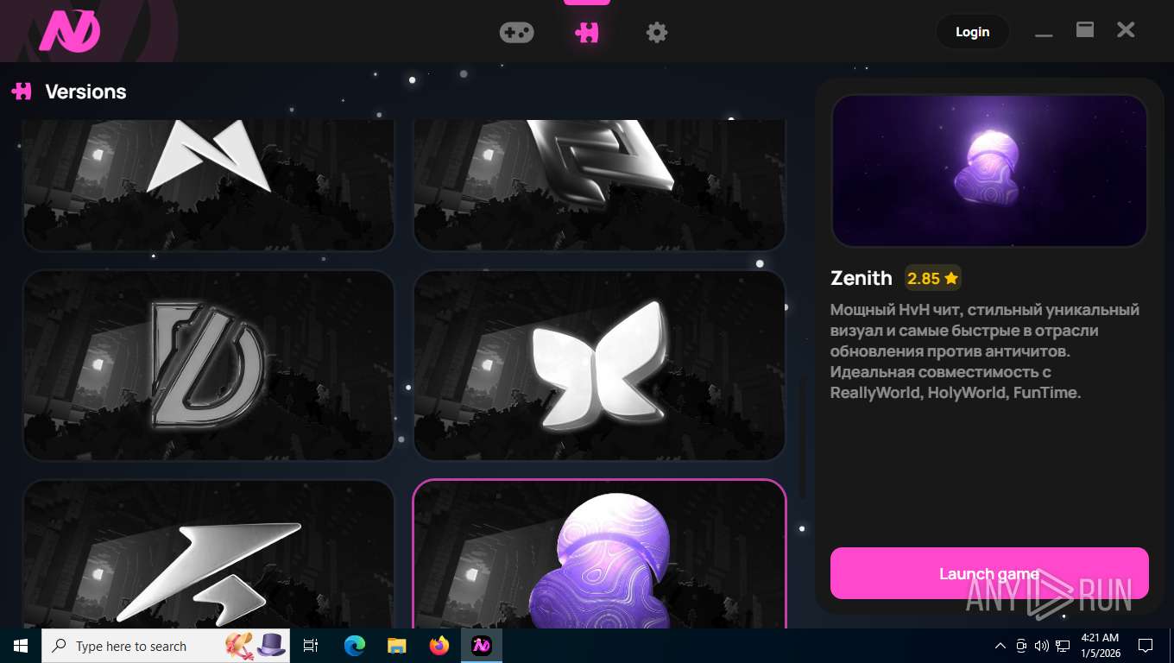
Task: Minimize the launcher window
Action: (1044, 33)
